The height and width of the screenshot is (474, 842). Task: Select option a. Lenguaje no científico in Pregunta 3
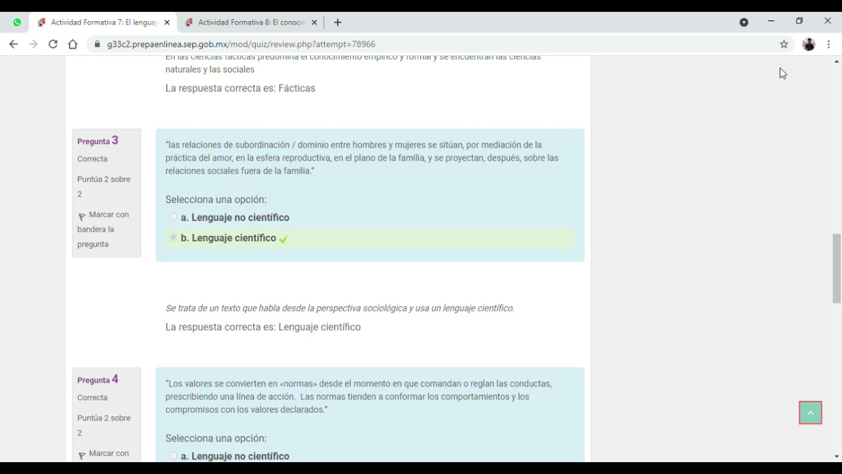pyautogui.click(x=174, y=217)
